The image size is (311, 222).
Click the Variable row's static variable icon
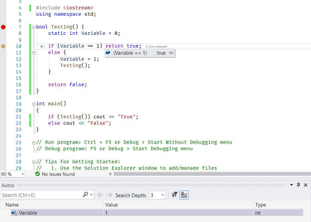tap(14, 213)
